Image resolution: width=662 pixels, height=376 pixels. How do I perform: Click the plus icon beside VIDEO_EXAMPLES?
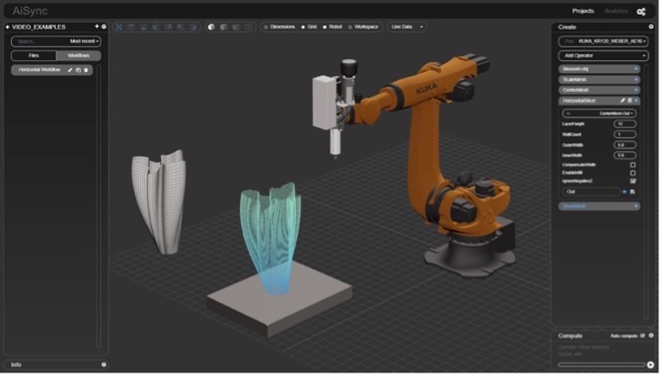96,27
